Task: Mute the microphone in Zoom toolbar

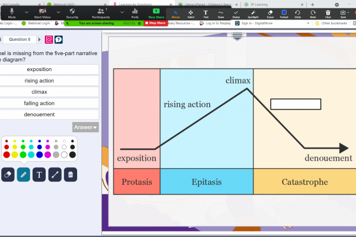Action: (x=11, y=14)
